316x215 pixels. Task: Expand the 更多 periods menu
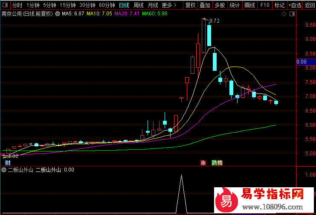[169, 5]
